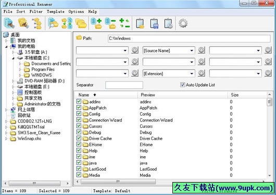Select WinSnap.chs folder in tree
This screenshot has width=276, height=195.
29,138
